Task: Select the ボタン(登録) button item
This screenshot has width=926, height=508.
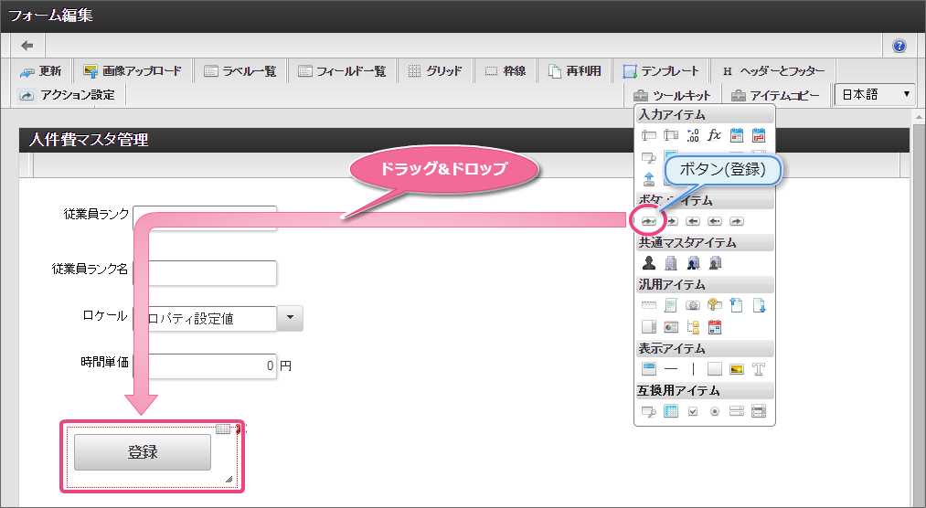Action: [648, 221]
